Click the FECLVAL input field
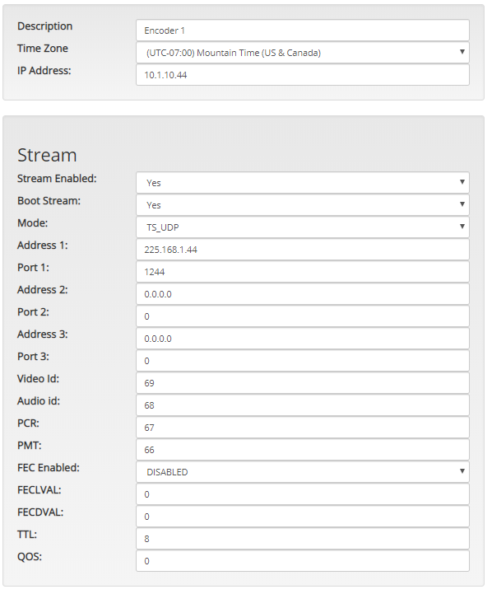492x594 pixels. click(x=303, y=494)
